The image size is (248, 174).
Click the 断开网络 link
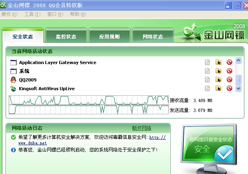click(x=142, y=128)
